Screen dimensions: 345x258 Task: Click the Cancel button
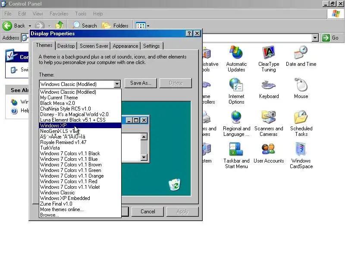[x=147, y=212]
